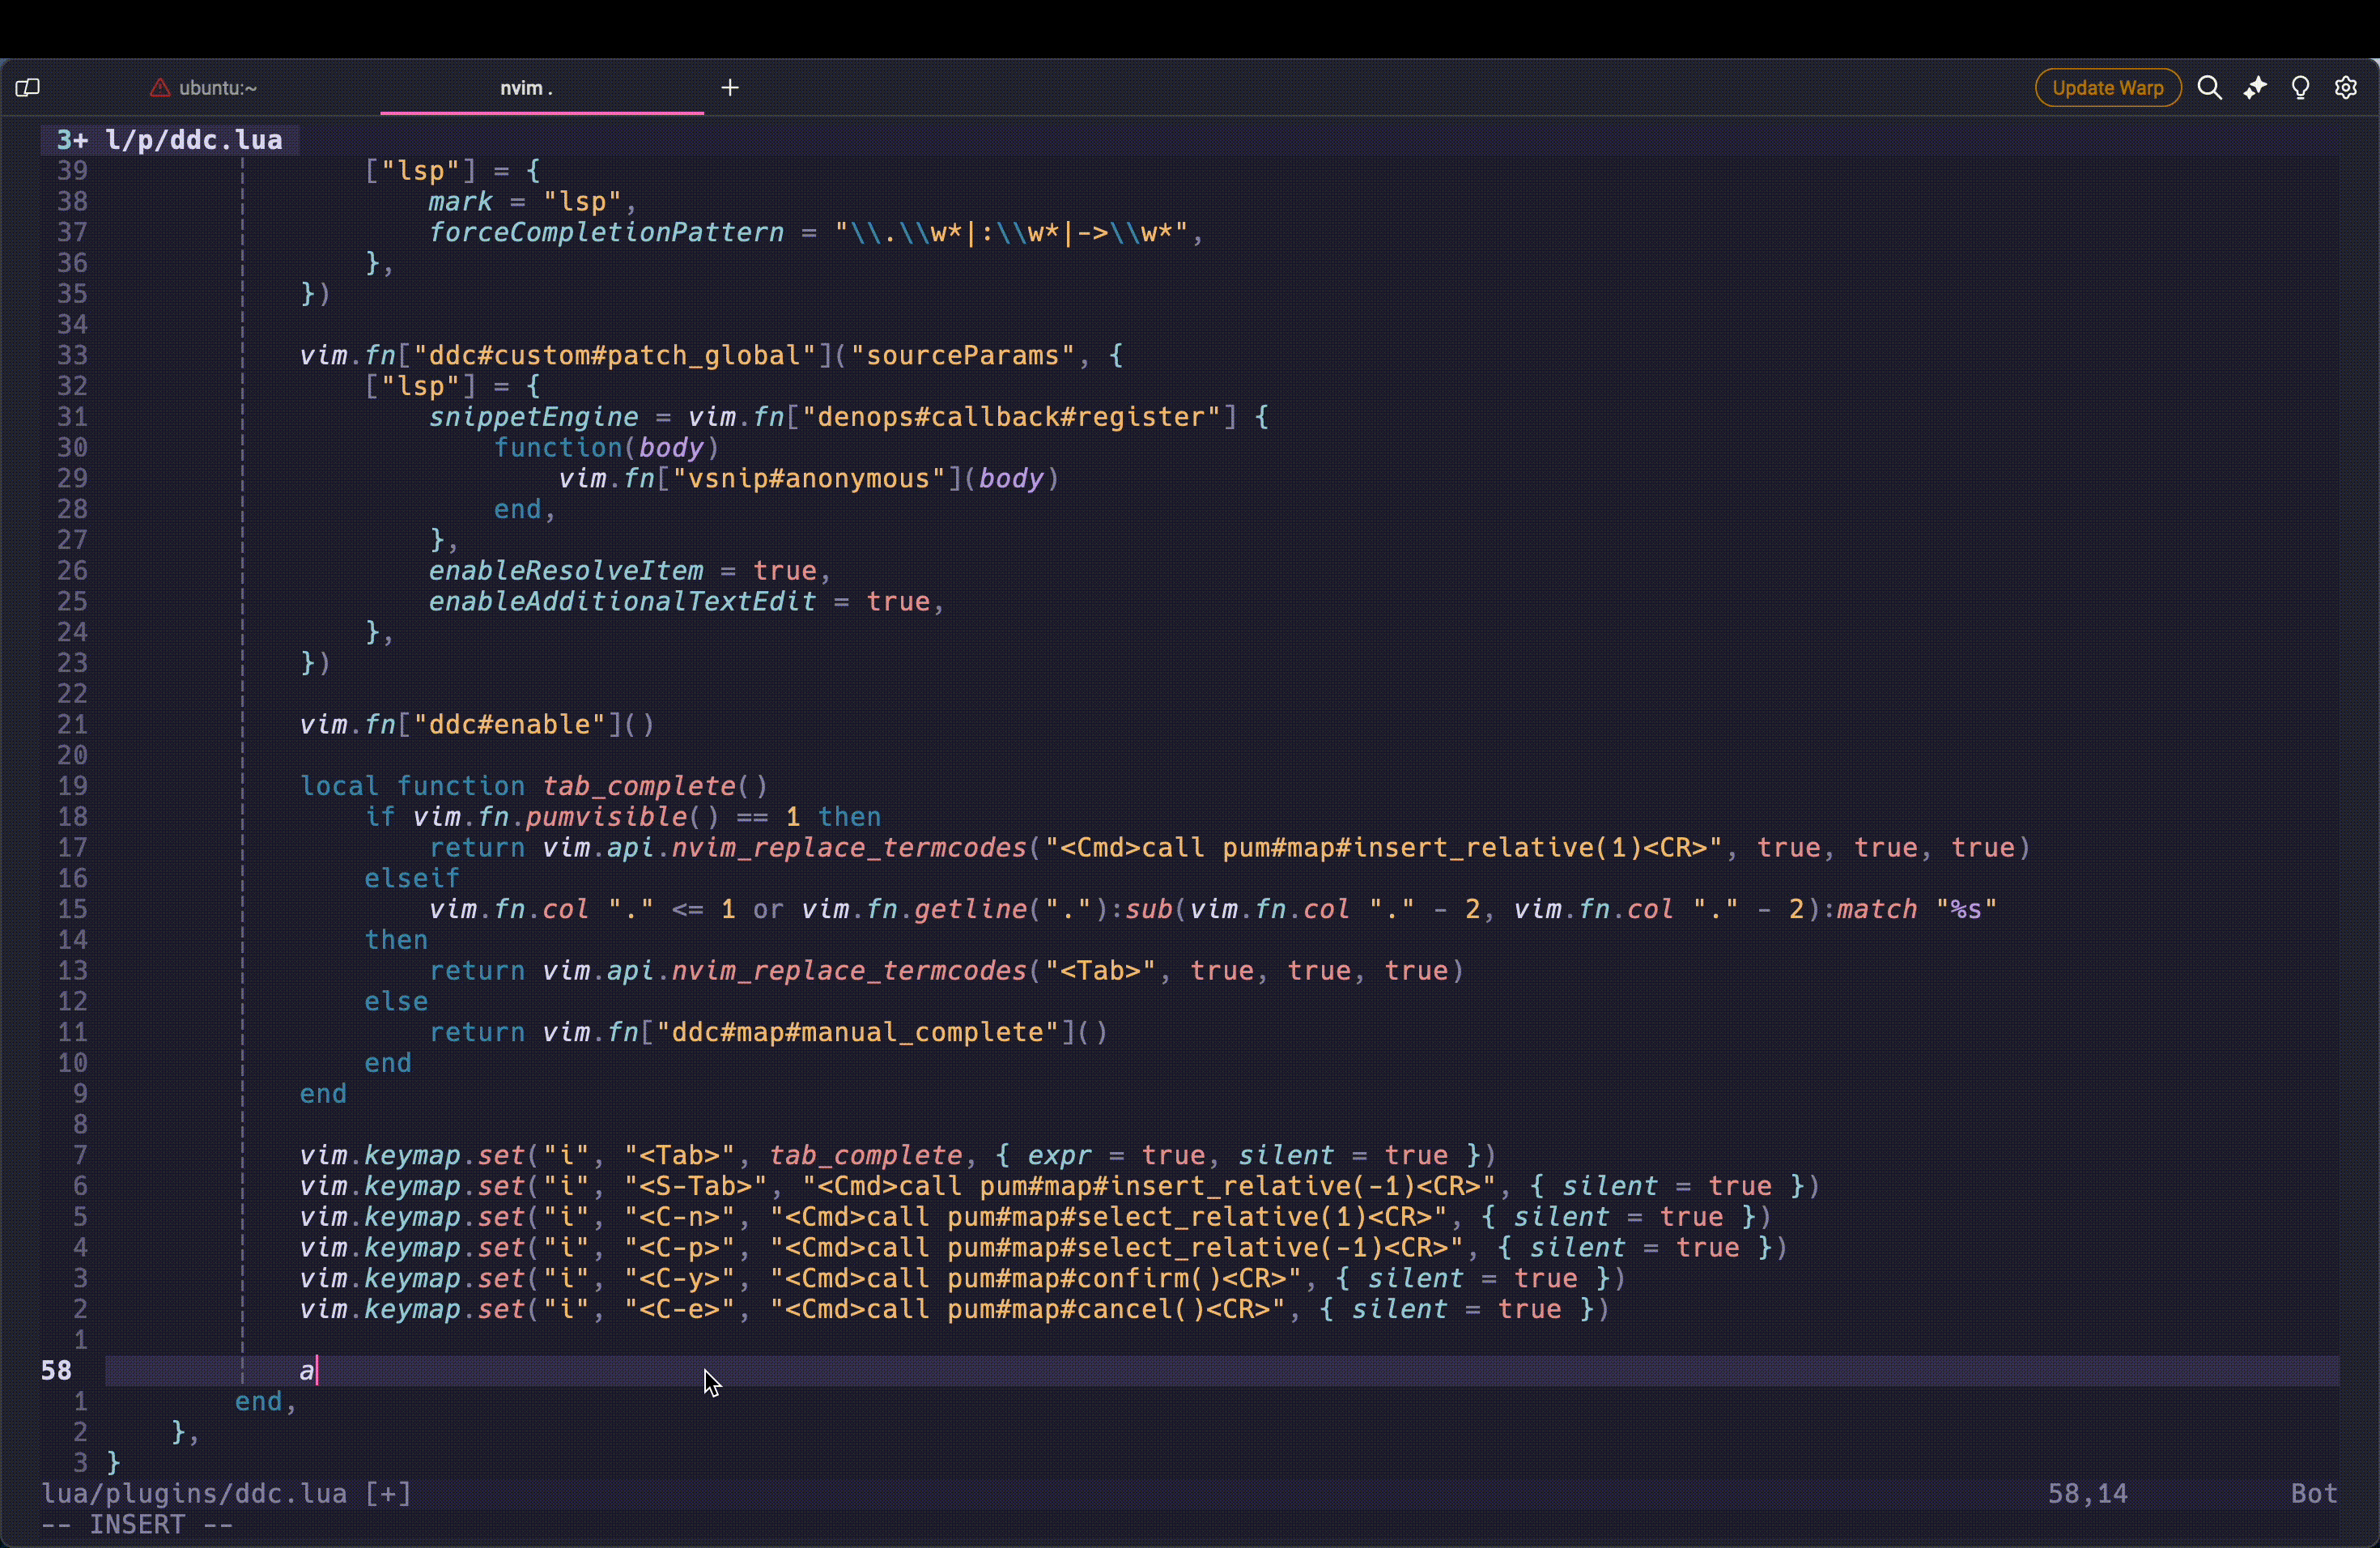Click the "ddc#custom#patch_global" string
Screen dimensions: 2380x1548
click(615, 356)
